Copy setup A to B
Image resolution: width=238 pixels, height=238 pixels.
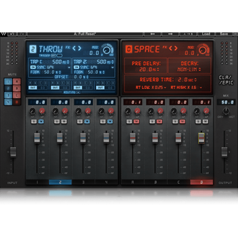click(x=188, y=34)
